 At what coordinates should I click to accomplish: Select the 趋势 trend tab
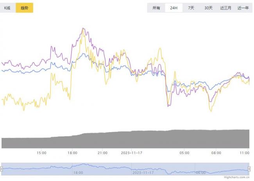pos(24,7)
